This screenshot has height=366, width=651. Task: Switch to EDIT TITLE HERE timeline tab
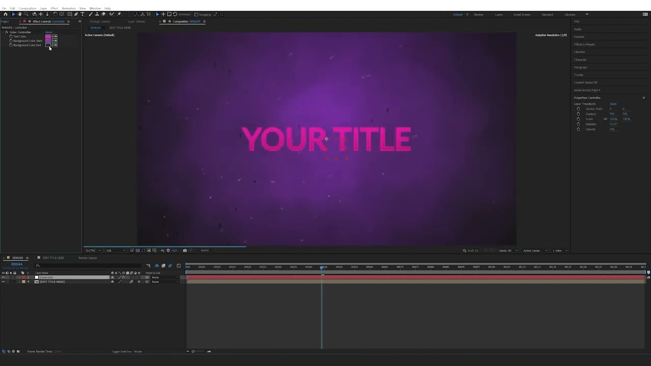(x=53, y=258)
